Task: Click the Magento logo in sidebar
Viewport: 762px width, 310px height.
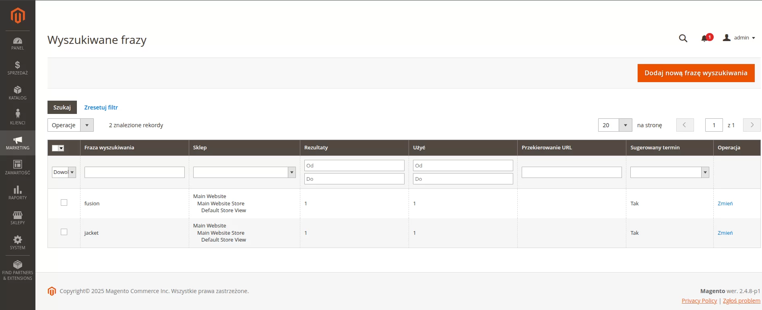Action: pos(18,16)
